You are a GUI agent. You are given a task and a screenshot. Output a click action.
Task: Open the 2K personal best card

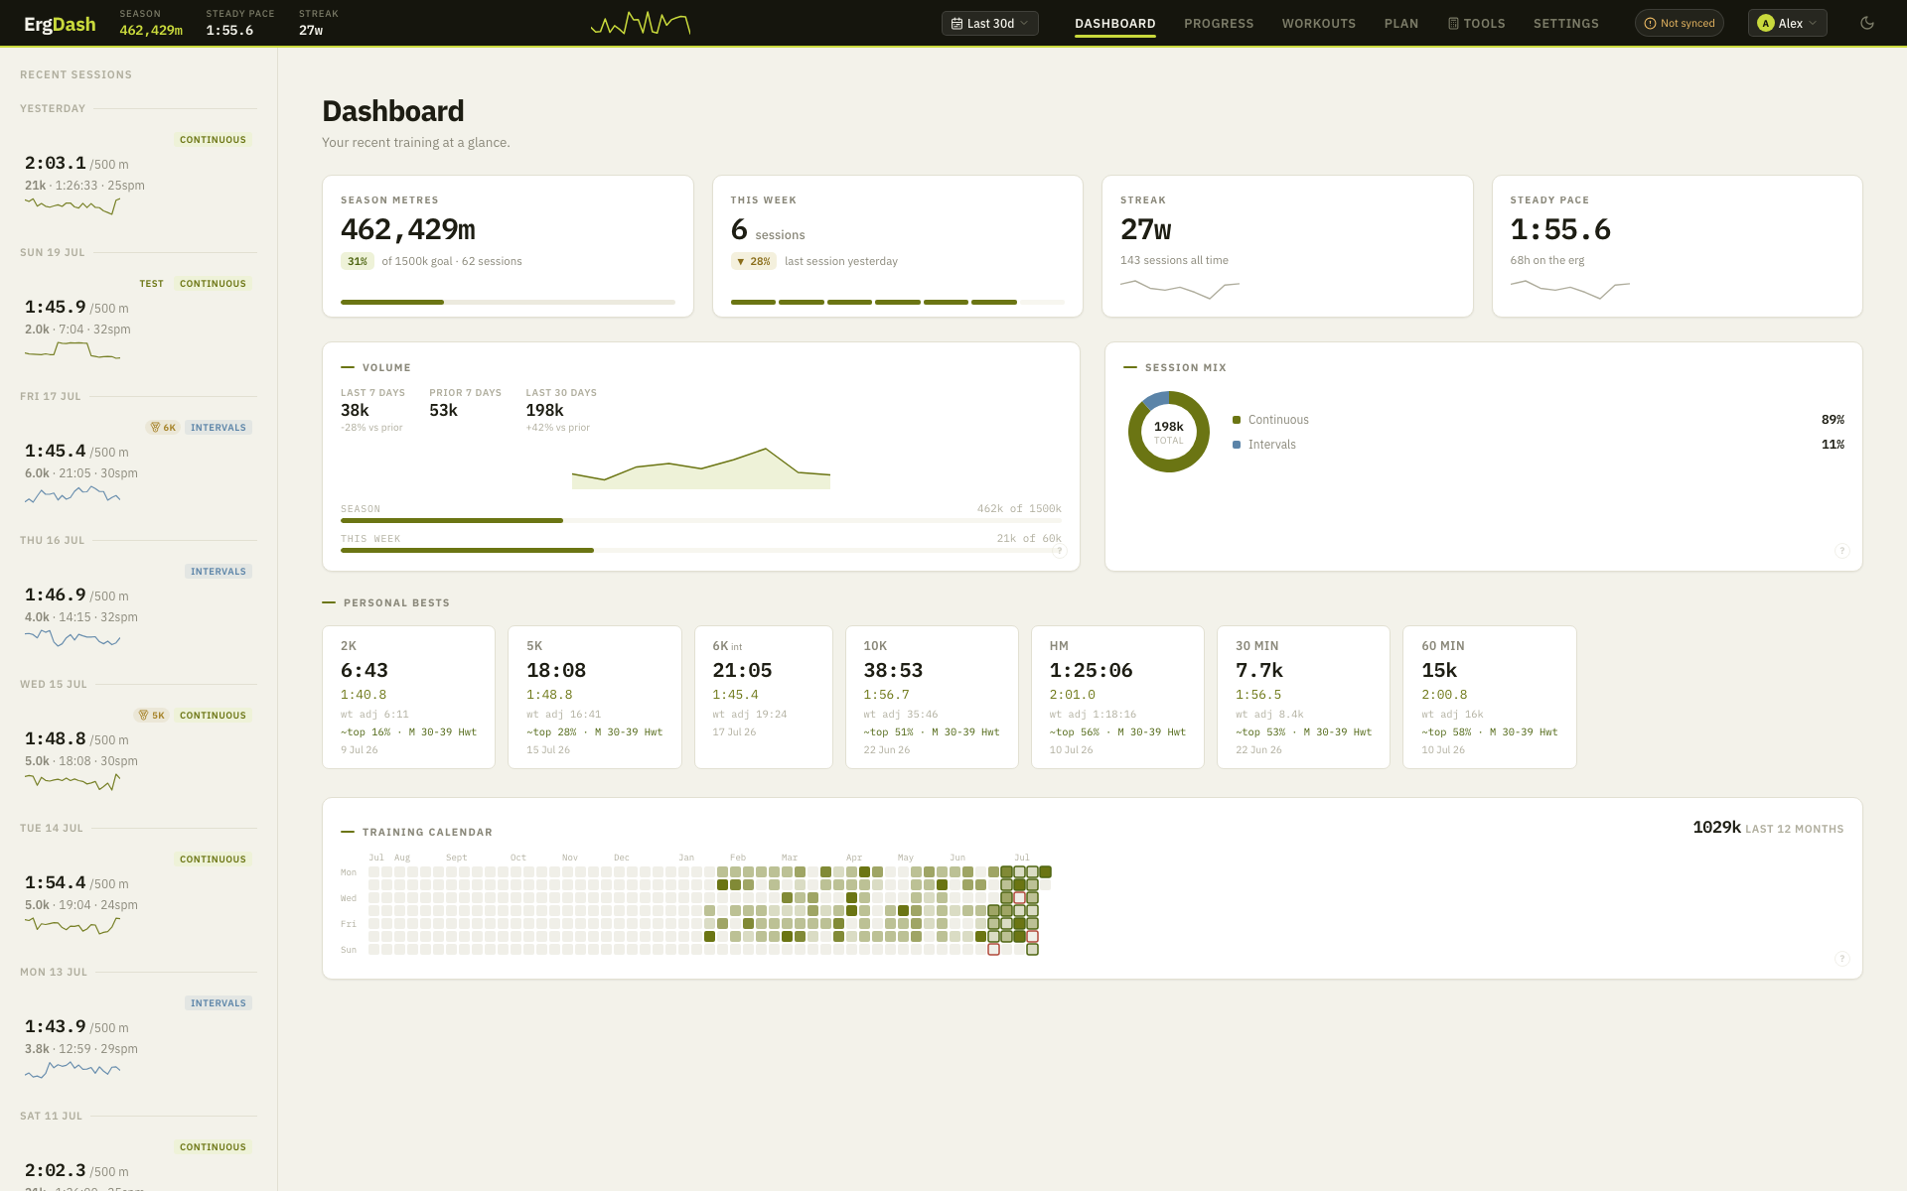click(409, 697)
